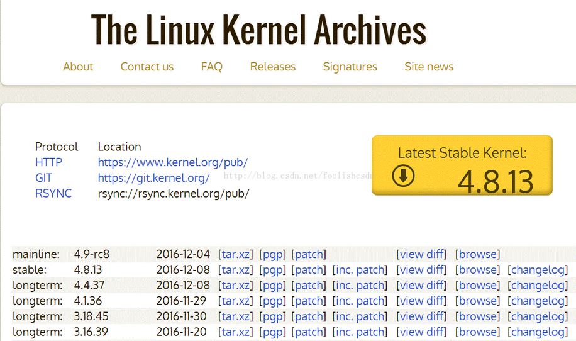Open inc. patch for longterm 3.16.39

[360, 332]
